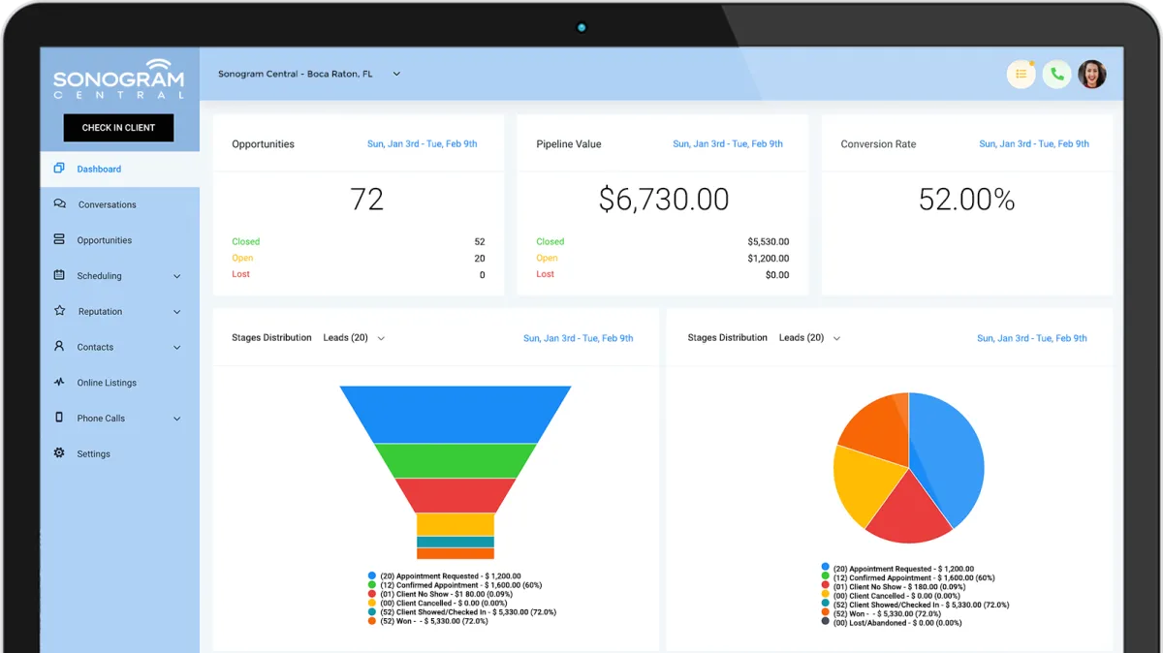Open the Sonogram Central location dropdown
Image resolution: width=1163 pixels, height=653 pixels.
396,74
